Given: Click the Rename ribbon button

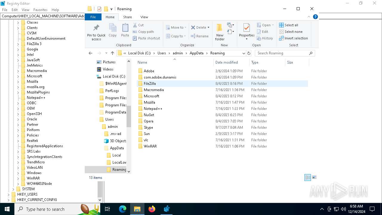Looking at the screenshot, I should pyautogui.click(x=200, y=36).
